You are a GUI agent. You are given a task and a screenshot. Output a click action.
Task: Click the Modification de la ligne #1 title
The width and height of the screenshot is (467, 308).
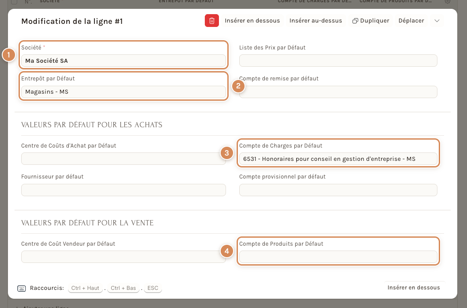(x=72, y=21)
